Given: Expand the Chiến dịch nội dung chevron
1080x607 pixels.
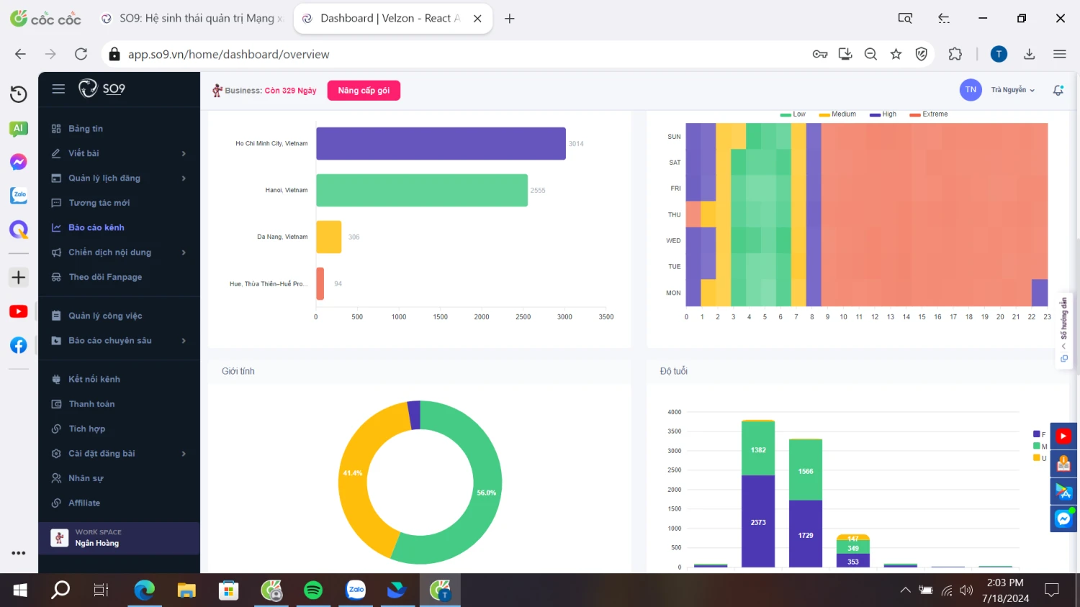Looking at the screenshot, I should tap(184, 252).
